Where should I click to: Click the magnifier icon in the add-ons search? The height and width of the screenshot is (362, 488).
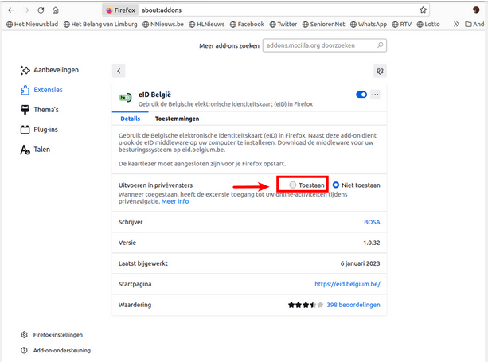380,45
